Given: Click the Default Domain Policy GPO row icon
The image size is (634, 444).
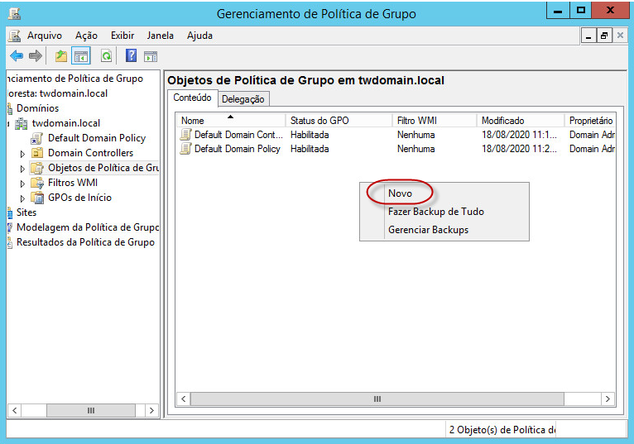Looking at the screenshot, I should [x=186, y=149].
